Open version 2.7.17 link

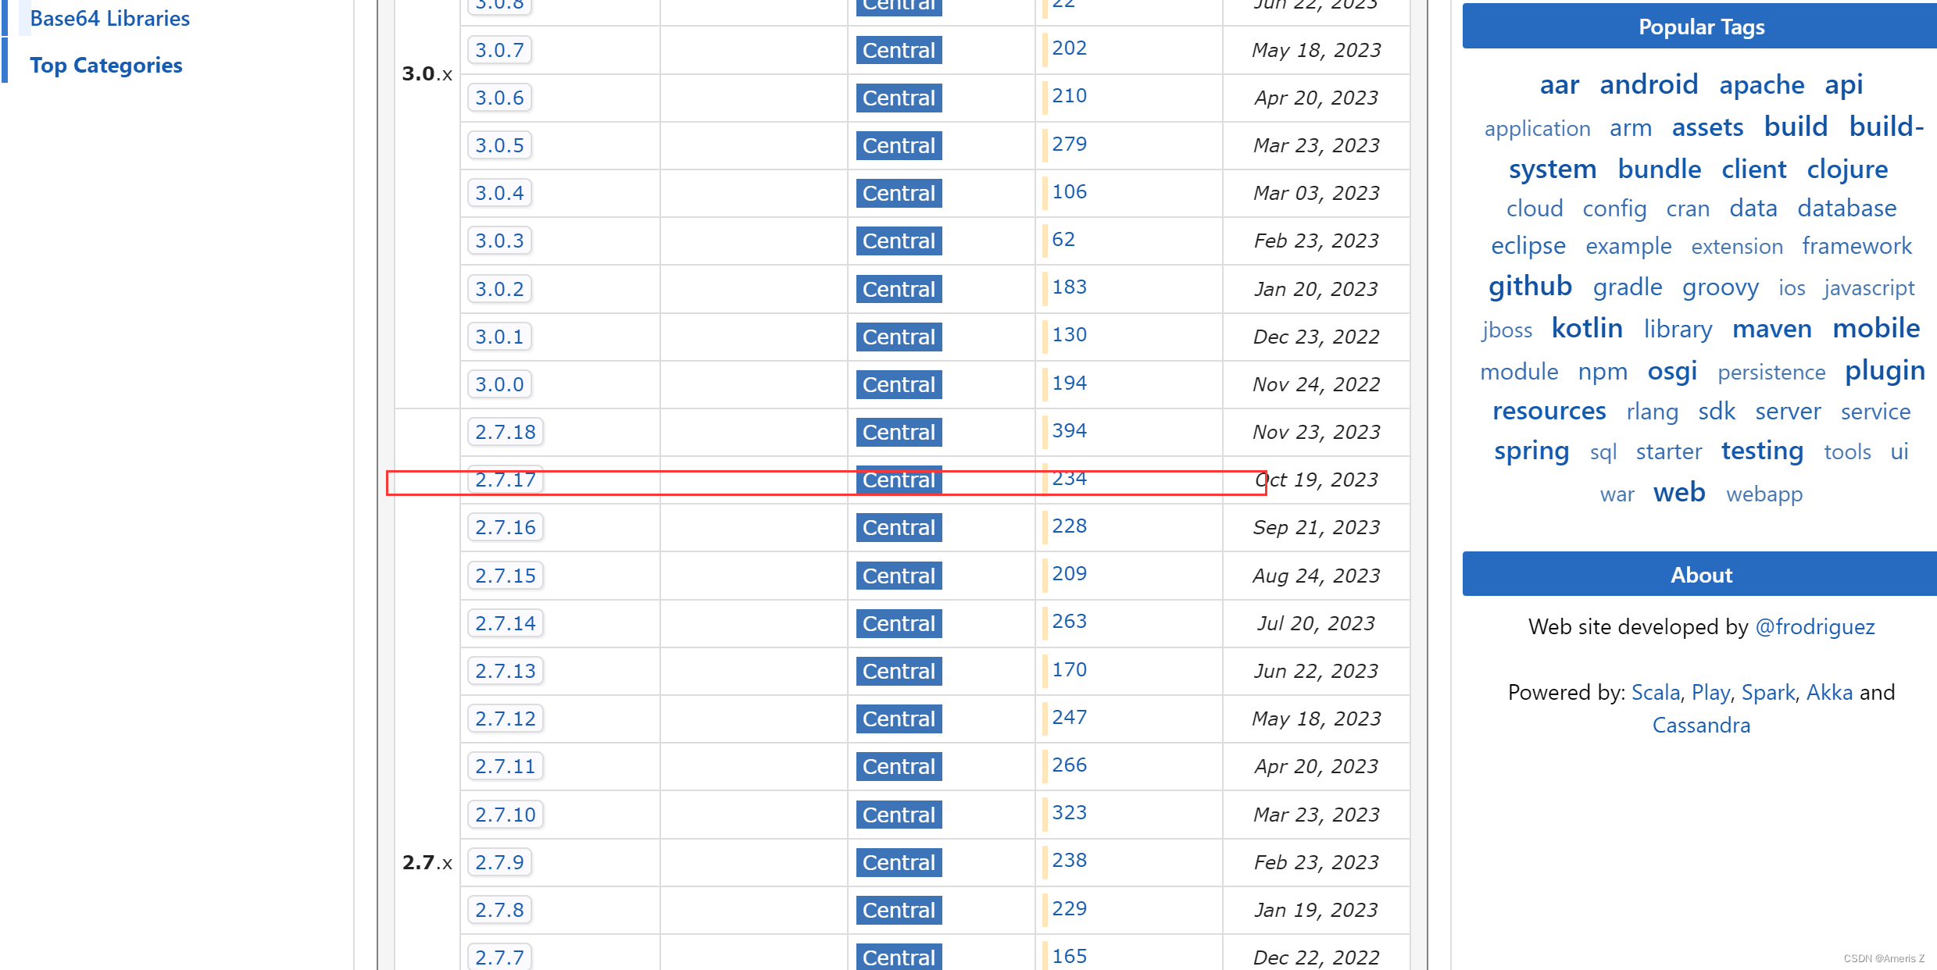(505, 480)
